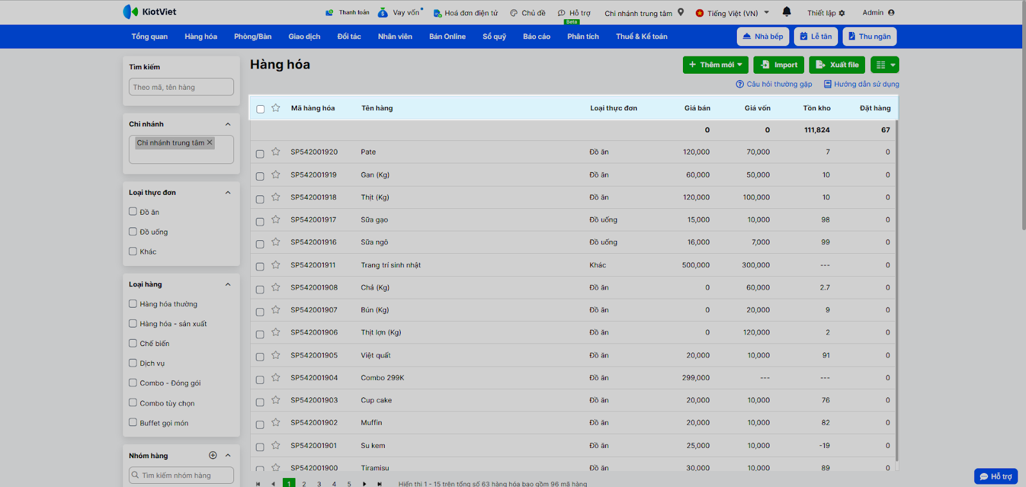
Task: Open the Lễ tân reception screen
Action: [x=816, y=37]
